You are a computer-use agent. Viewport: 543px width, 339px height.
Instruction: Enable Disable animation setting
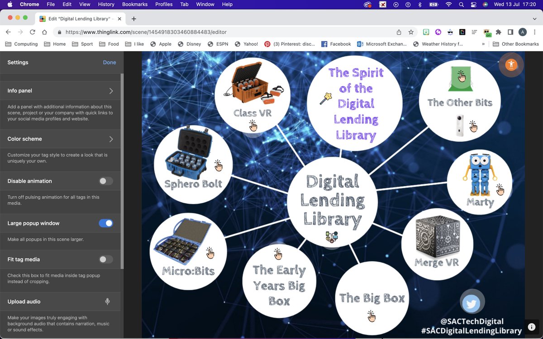point(105,181)
